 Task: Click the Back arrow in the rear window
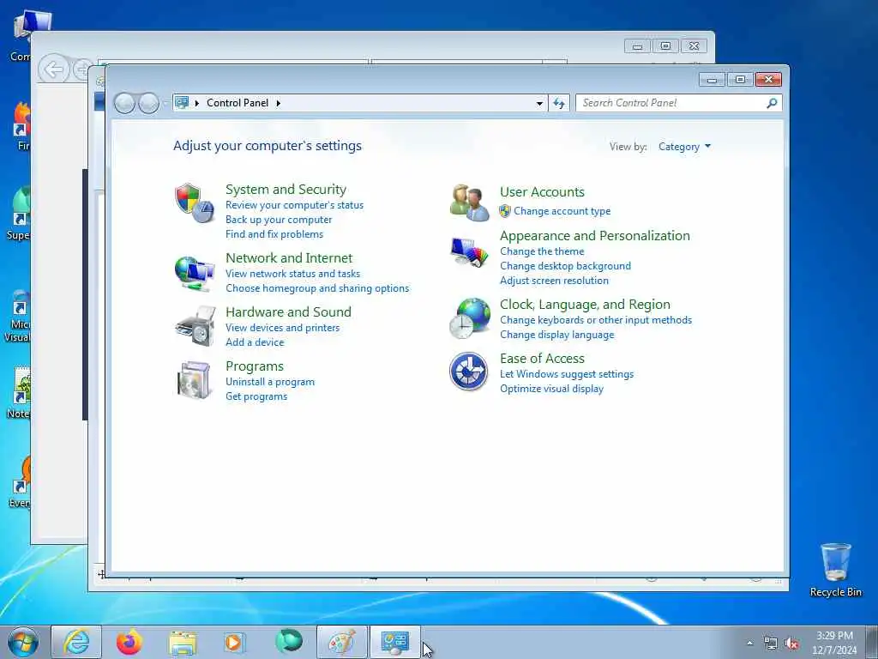pos(53,70)
